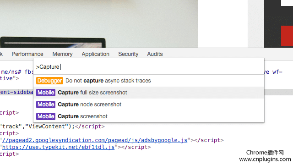Image resolution: width=293 pixels, height=165 pixels.
Task: Click the orange Debugger badge
Action: point(49,81)
